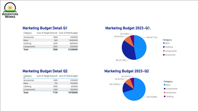Select Accessories row in Q2 table
Screen dimensions: 198x111
click(x=50, y=80)
